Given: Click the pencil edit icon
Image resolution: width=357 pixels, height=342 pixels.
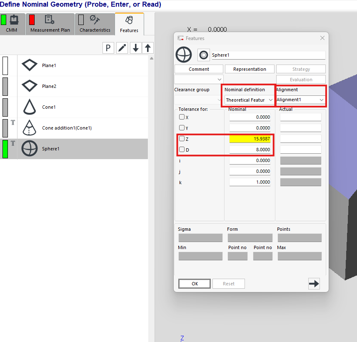Looking at the screenshot, I should click(122, 48).
